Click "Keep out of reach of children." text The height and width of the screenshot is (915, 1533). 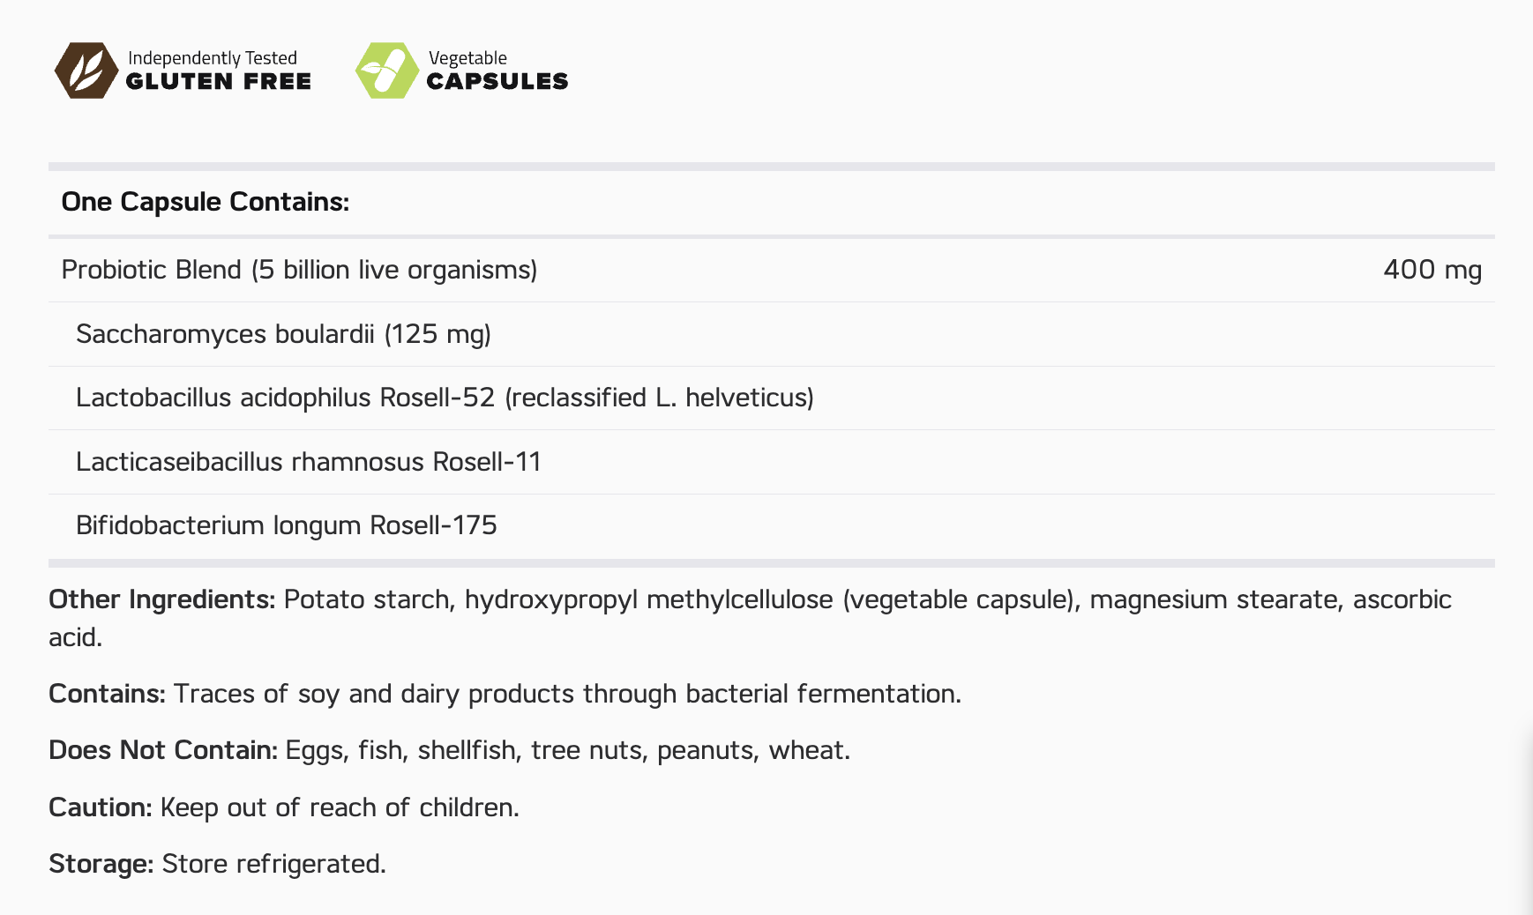(x=340, y=807)
